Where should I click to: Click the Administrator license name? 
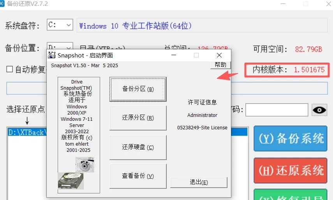coord(202,115)
